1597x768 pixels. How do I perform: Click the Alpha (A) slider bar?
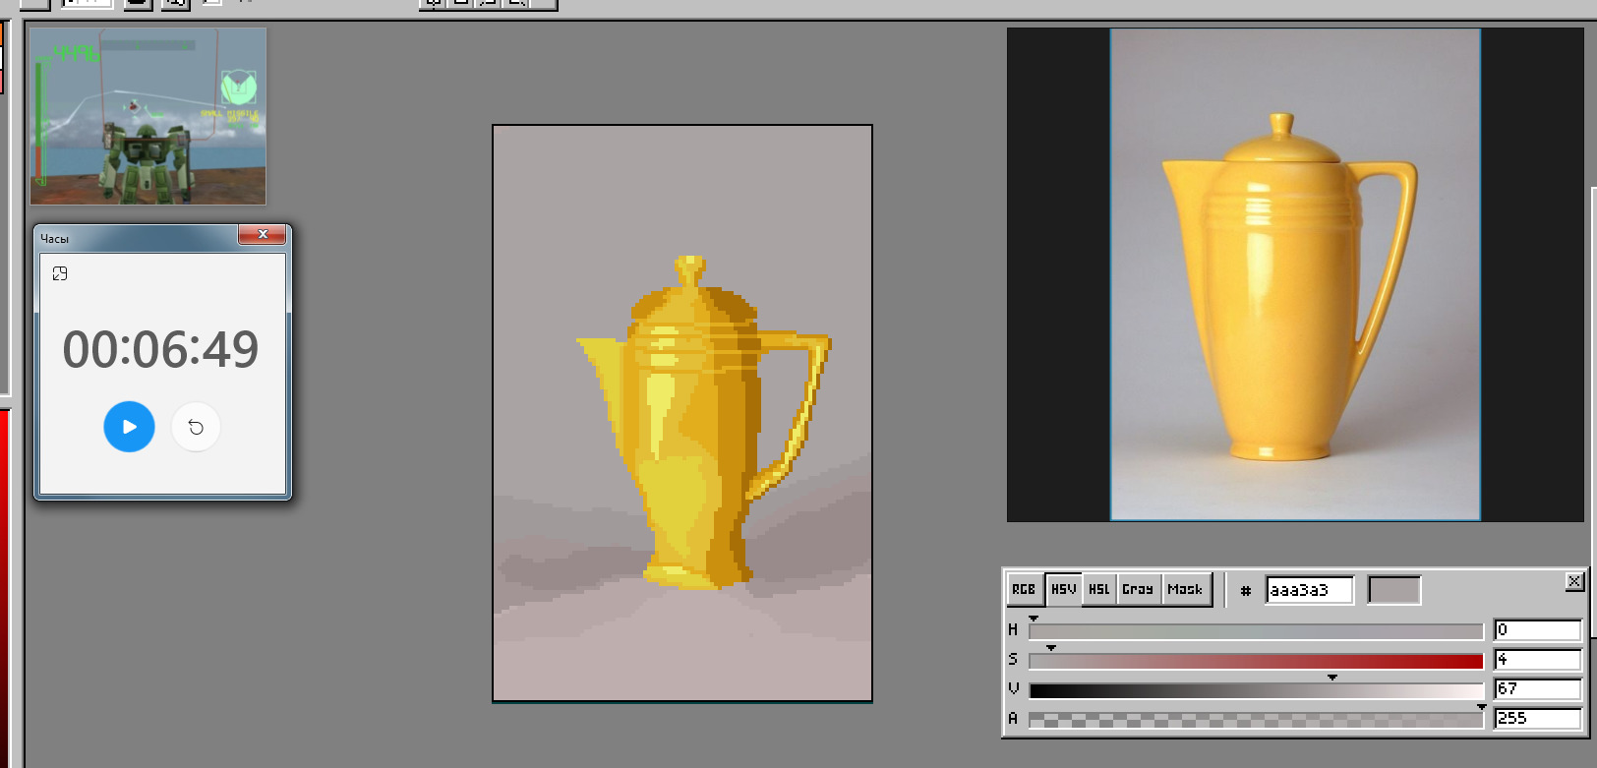(x=1256, y=719)
